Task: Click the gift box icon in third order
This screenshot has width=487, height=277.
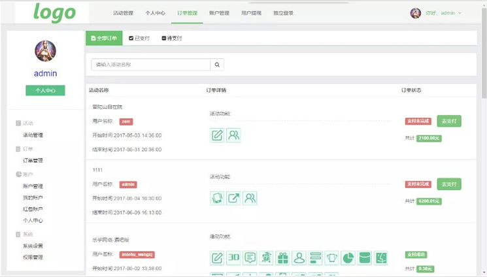Action: (x=282, y=258)
